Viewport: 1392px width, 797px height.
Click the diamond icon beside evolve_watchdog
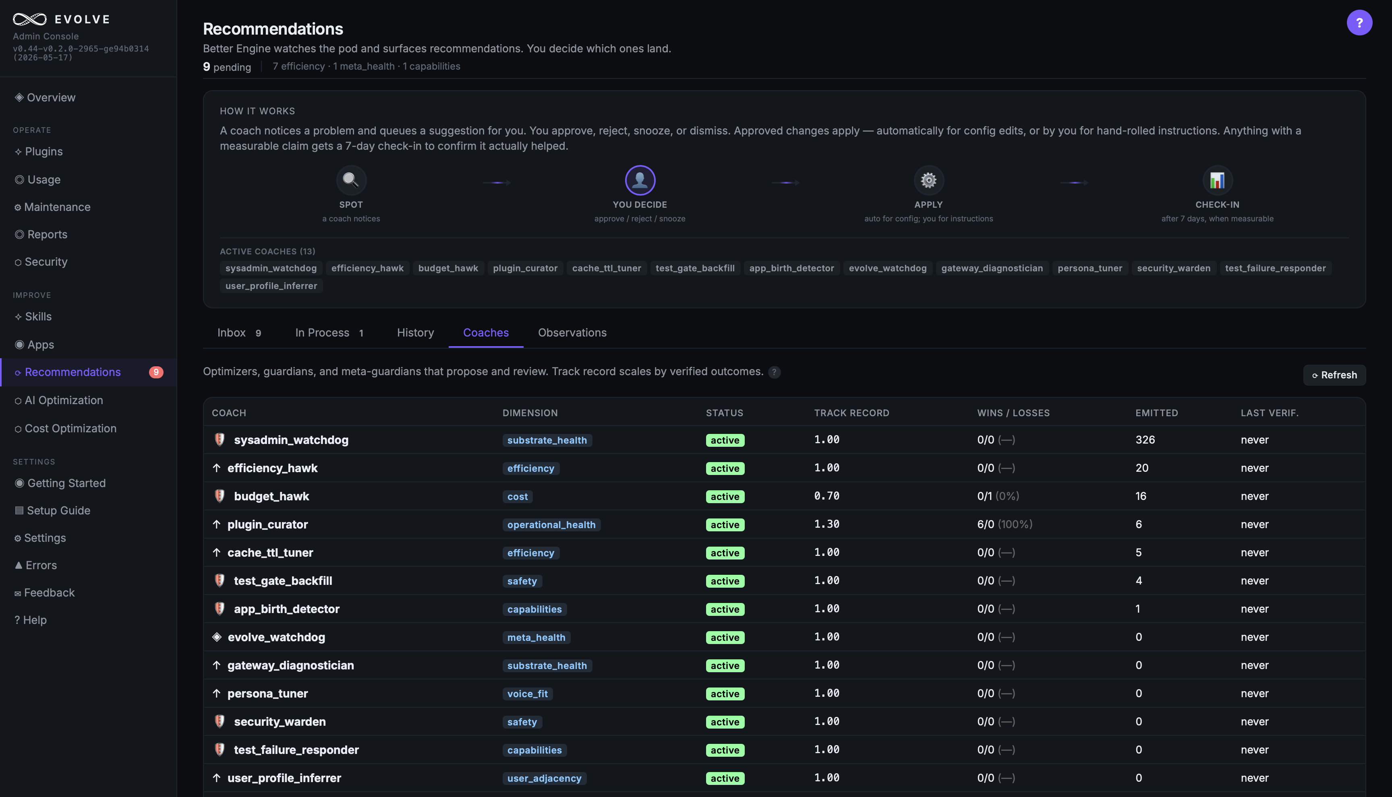[x=217, y=637]
